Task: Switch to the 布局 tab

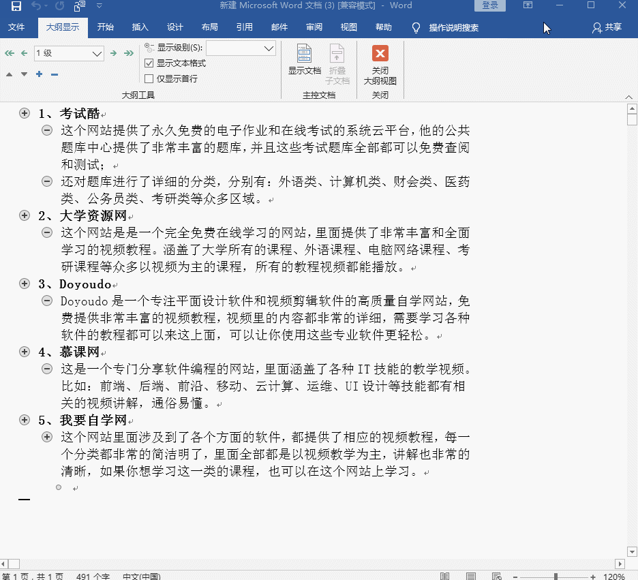Action: pyautogui.click(x=209, y=27)
